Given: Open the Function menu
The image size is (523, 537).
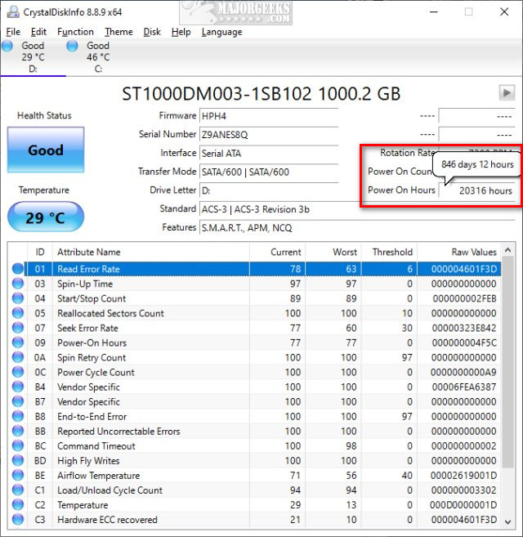Looking at the screenshot, I should tap(75, 32).
